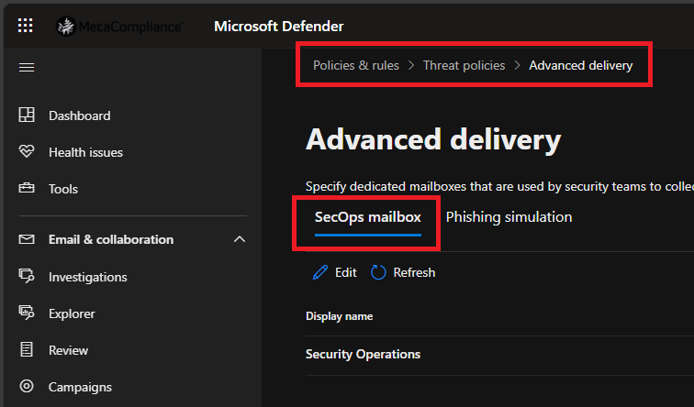The image size is (694, 407).
Task: Open Dashboard from the sidebar
Action: click(x=80, y=115)
